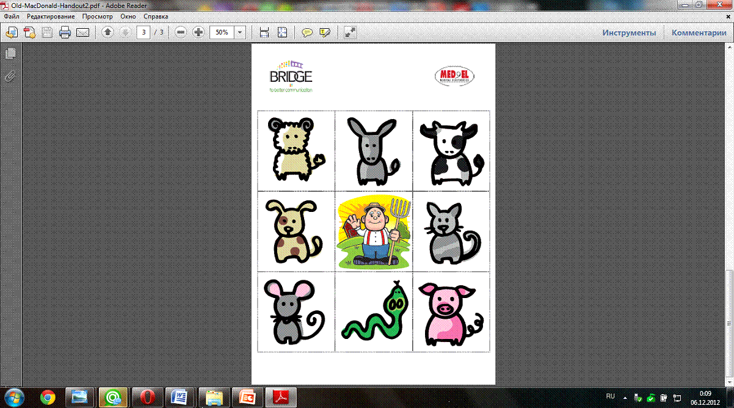Click the zoom percentage field showing 50%

(x=222, y=32)
